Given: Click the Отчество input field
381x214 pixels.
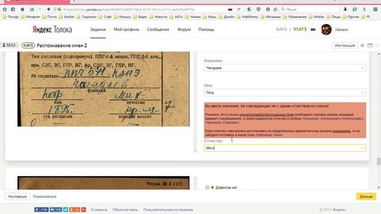Looking at the screenshot, I should coord(285,148).
